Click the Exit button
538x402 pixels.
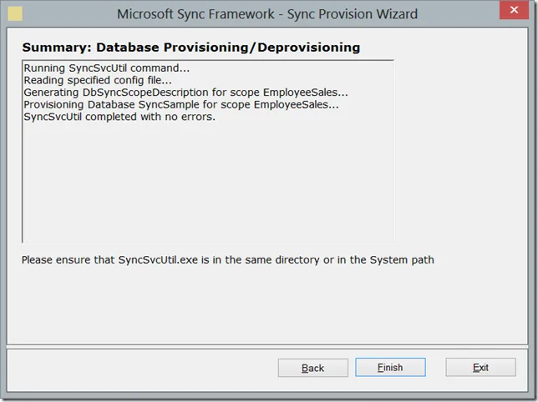[480, 368]
